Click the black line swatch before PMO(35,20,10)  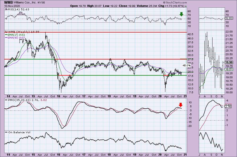(x=6, y=100)
